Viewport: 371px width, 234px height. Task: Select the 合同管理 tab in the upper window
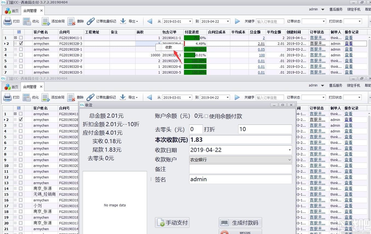click(30, 11)
